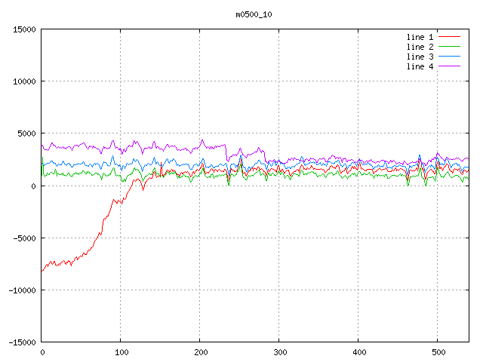The height and width of the screenshot is (362, 483).
Task: Select the 400 x-axis tick label
Action: tap(358, 352)
